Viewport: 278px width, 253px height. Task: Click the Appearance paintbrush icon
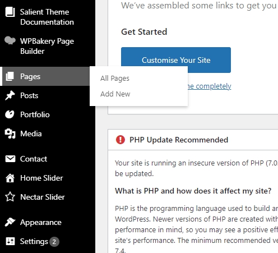coord(10,222)
